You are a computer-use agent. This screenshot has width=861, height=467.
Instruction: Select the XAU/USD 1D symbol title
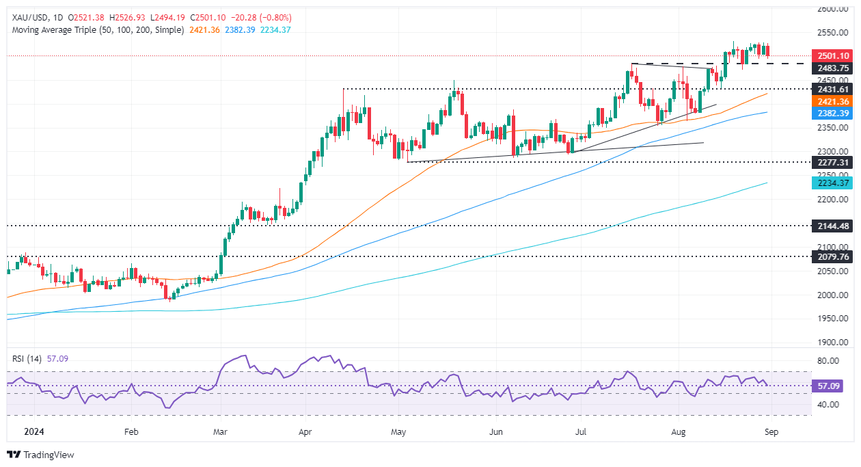point(36,18)
